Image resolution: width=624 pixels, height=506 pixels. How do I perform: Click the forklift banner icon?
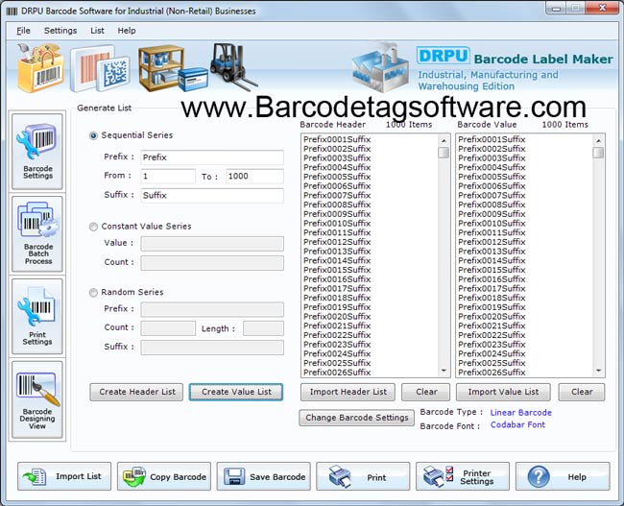[x=232, y=65]
